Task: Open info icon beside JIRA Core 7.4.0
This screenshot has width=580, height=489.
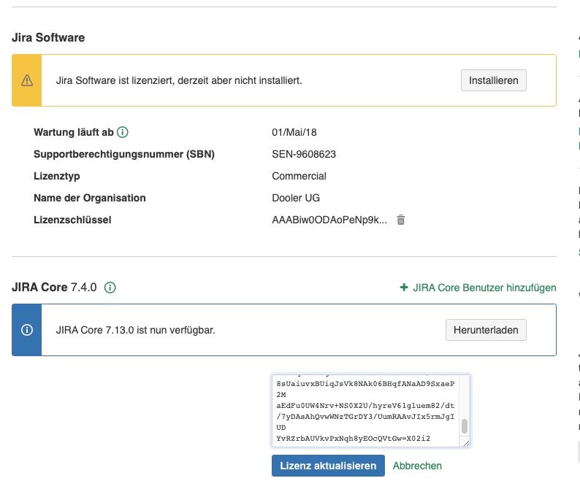Action: click(x=110, y=287)
